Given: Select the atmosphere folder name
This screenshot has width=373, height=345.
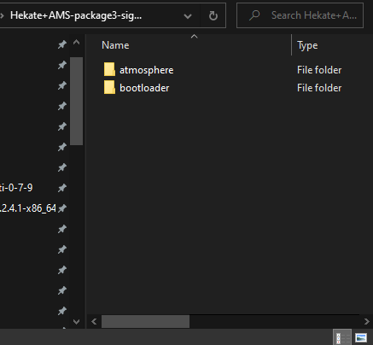Looking at the screenshot, I should (146, 70).
